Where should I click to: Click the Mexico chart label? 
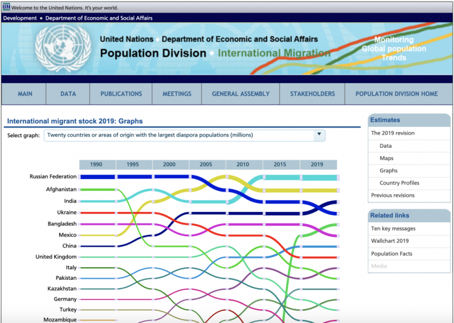(x=68, y=235)
